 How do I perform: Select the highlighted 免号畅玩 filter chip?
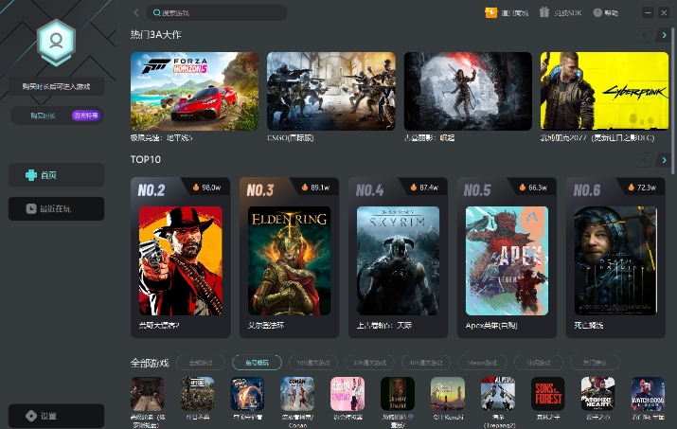point(257,363)
